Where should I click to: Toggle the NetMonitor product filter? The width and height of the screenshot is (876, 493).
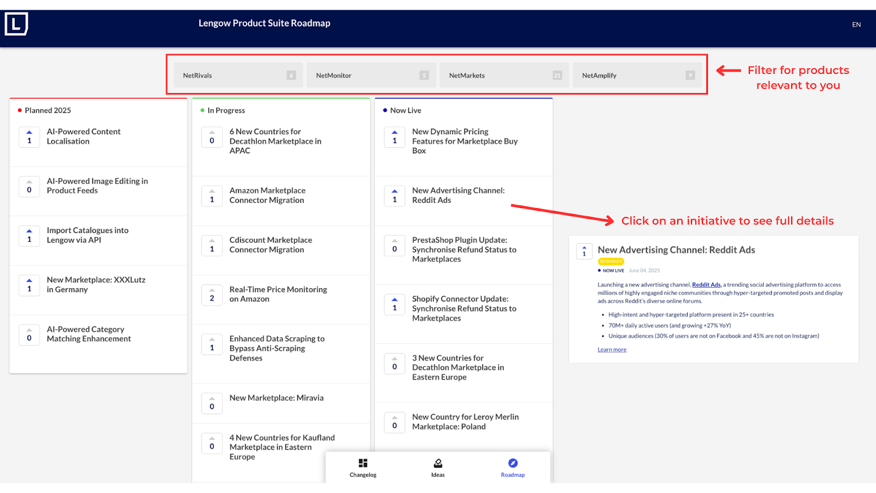(372, 76)
